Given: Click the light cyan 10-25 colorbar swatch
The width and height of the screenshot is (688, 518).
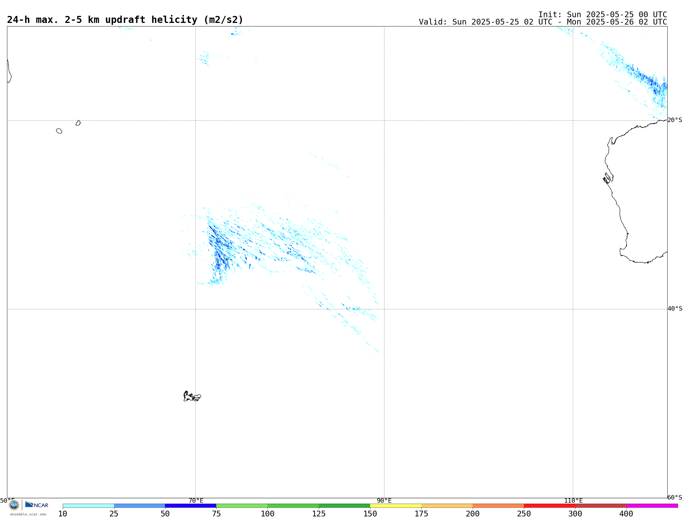Looking at the screenshot, I should point(88,506).
